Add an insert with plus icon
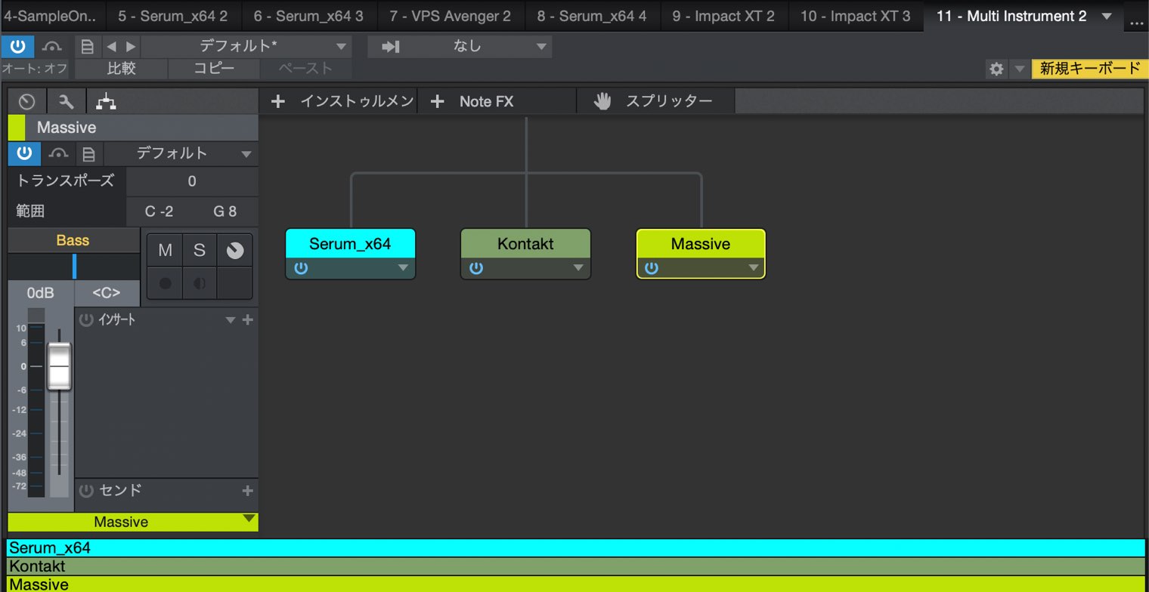This screenshot has height=592, width=1149. point(247,320)
